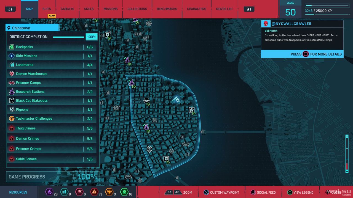
Task: Click the purple research token resource icon
Action: pyautogui.click(x=49, y=192)
